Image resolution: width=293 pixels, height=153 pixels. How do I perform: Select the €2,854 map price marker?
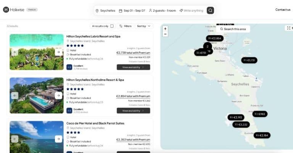215,38
